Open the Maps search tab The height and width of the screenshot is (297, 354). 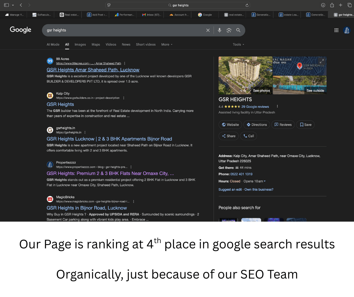[96, 44]
